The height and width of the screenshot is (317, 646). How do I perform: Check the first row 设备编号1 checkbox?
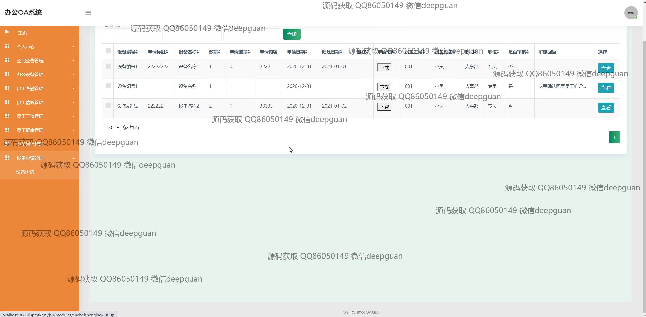(x=108, y=66)
